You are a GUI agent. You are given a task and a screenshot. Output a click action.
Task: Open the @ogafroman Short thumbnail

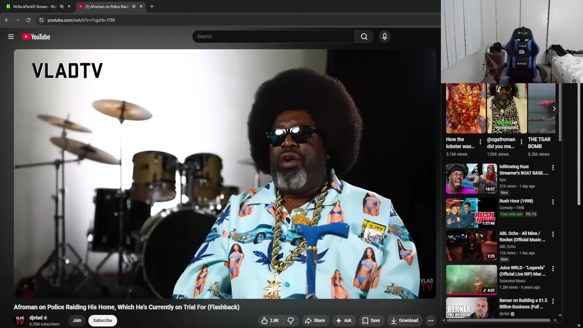tap(506, 108)
